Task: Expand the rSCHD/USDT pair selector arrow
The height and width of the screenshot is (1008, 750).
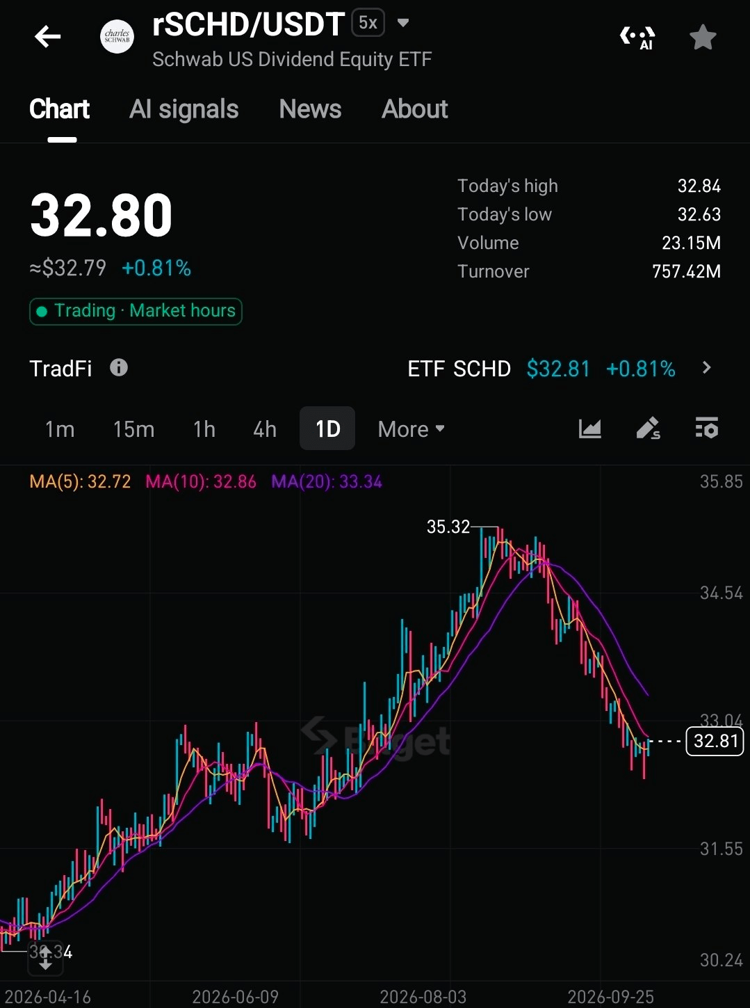Action: [403, 23]
